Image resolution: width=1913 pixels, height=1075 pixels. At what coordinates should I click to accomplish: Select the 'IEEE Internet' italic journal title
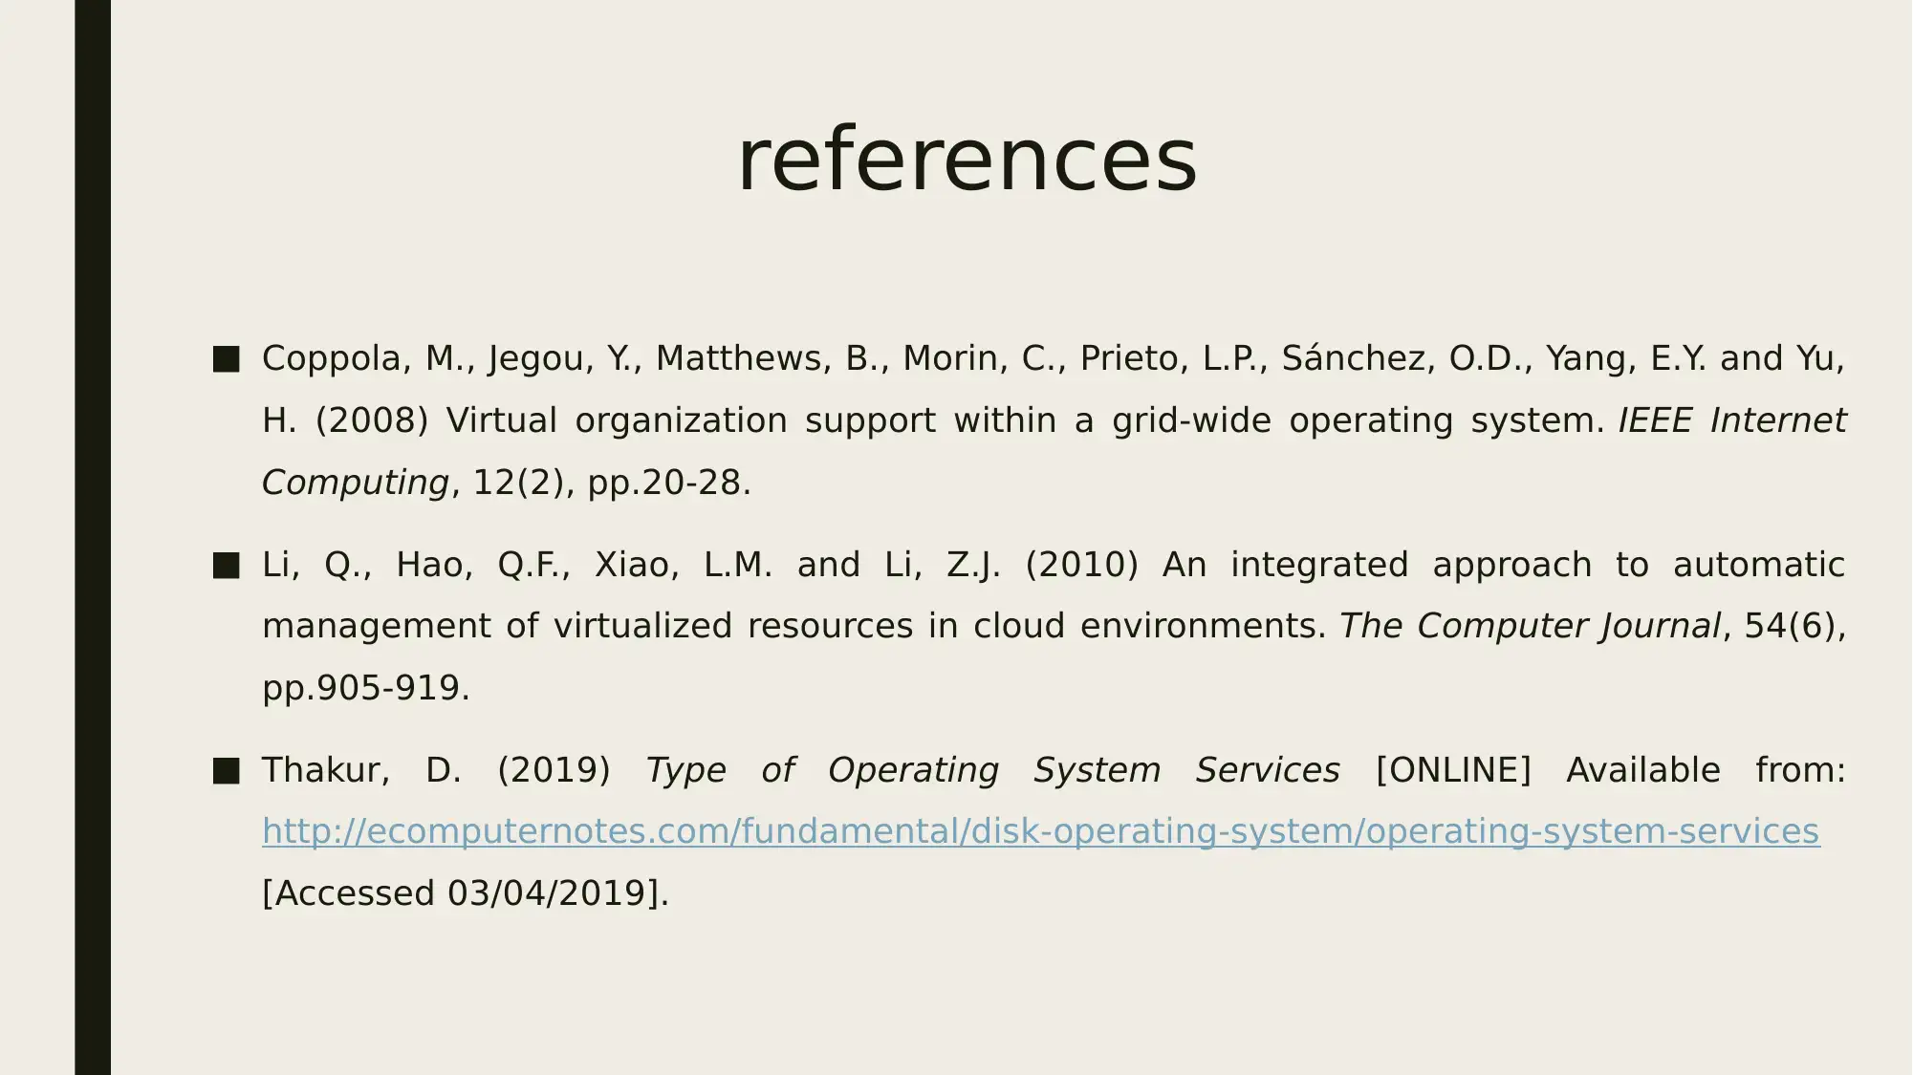1731,420
